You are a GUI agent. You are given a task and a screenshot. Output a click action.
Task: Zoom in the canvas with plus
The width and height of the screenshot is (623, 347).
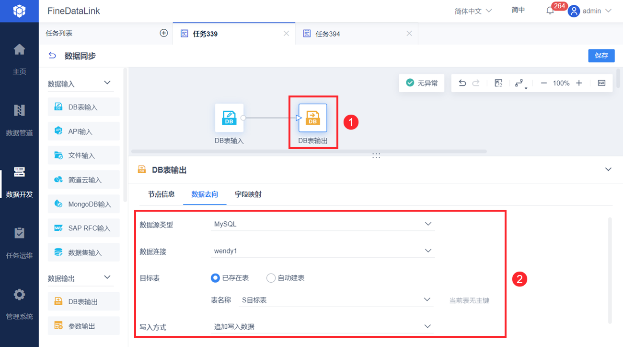tap(579, 83)
